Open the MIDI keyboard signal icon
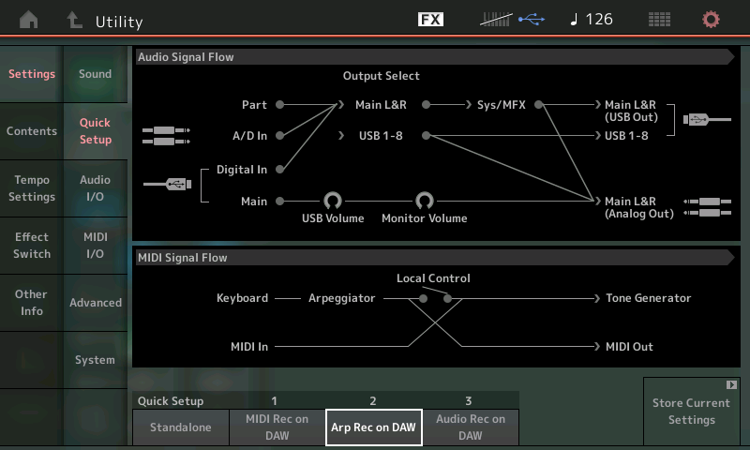This screenshot has height=450, width=750. 496,20
